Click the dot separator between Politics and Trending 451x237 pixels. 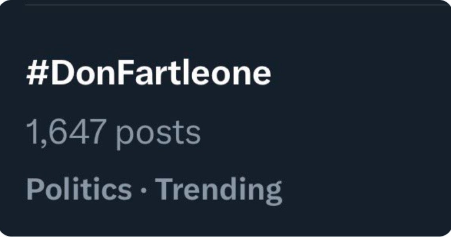143,190
